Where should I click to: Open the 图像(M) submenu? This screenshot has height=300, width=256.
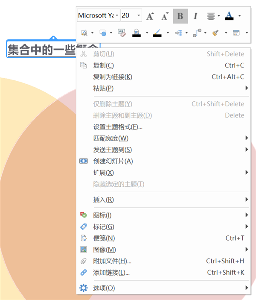click(x=163, y=250)
